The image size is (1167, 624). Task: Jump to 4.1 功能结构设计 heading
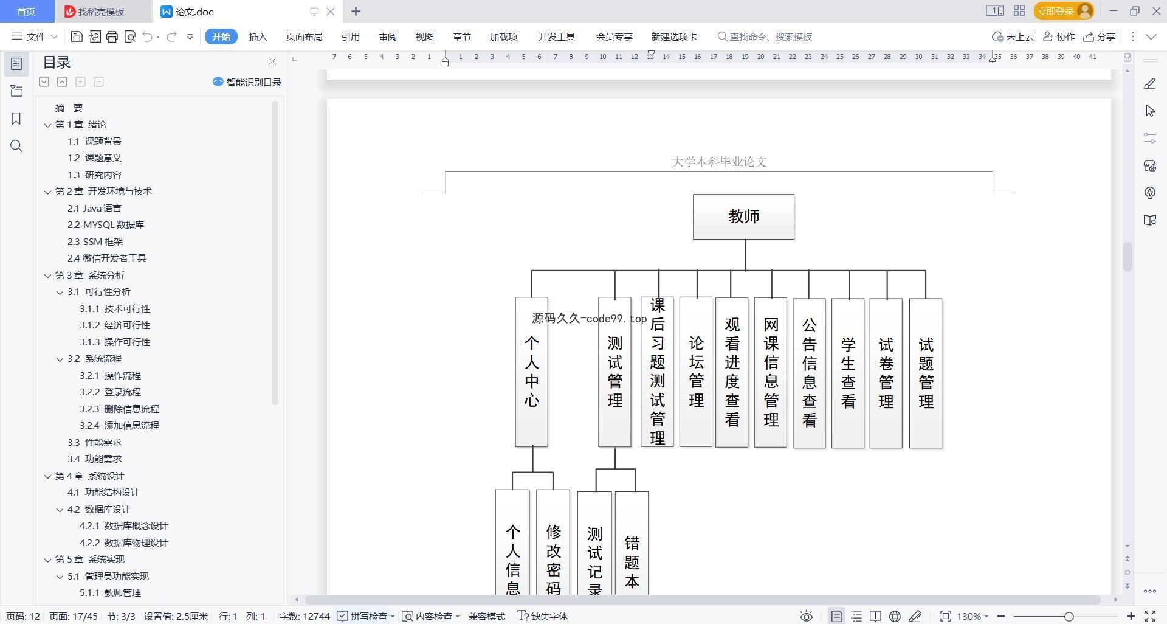coord(103,493)
